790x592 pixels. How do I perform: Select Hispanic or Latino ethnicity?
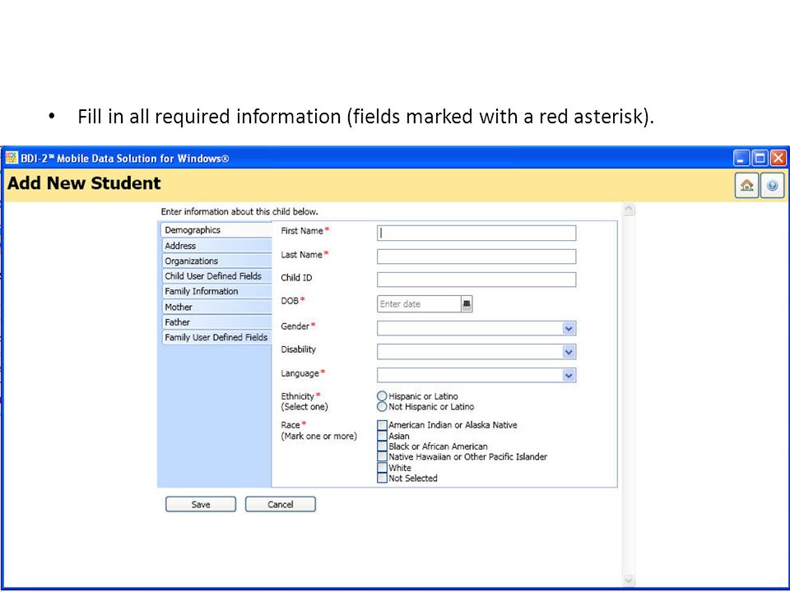pyautogui.click(x=382, y=396)
